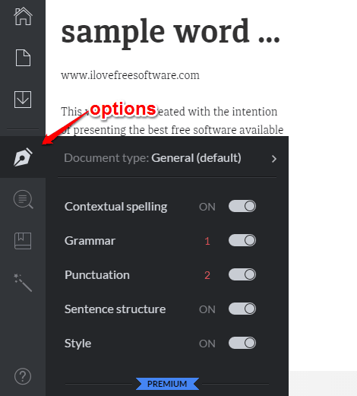The height and width of the screenshot is (396, 357).
Task: Click the www.ilovefreesoftware.com text line
Action: (130, 75)
